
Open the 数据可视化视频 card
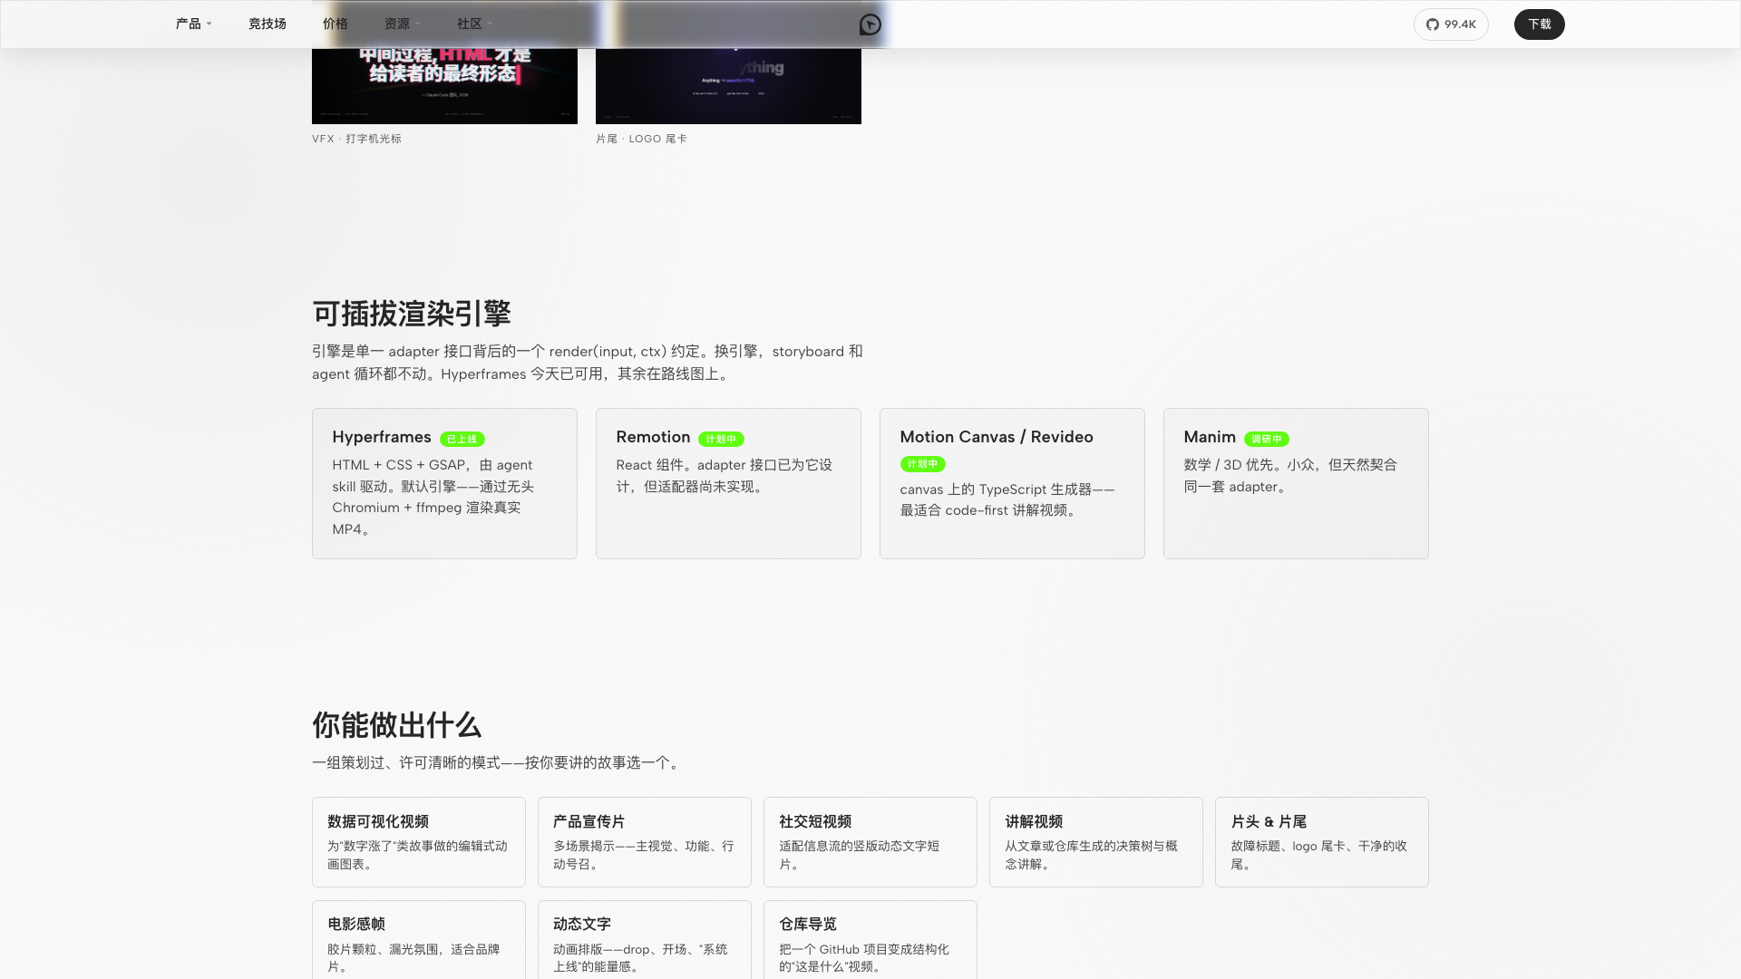(419, 842)
